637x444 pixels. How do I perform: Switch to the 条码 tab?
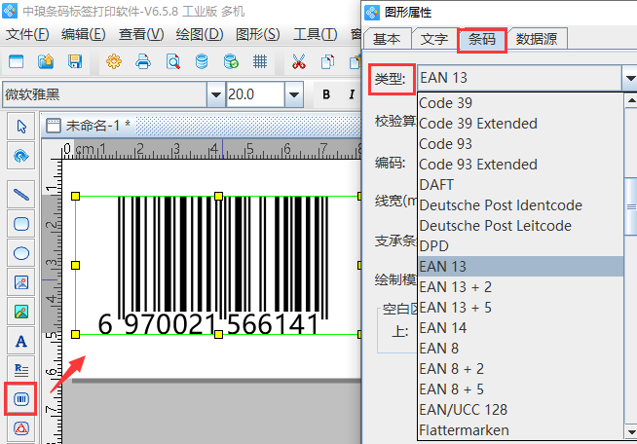[482, 39]
